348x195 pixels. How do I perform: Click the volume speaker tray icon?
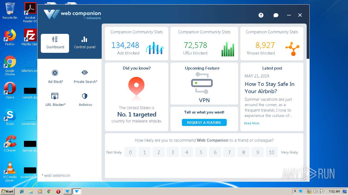coord(315,191)
